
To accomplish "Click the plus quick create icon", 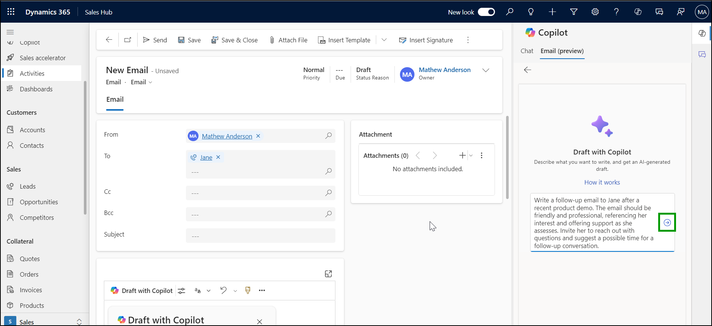I will (x=552, y=12).
